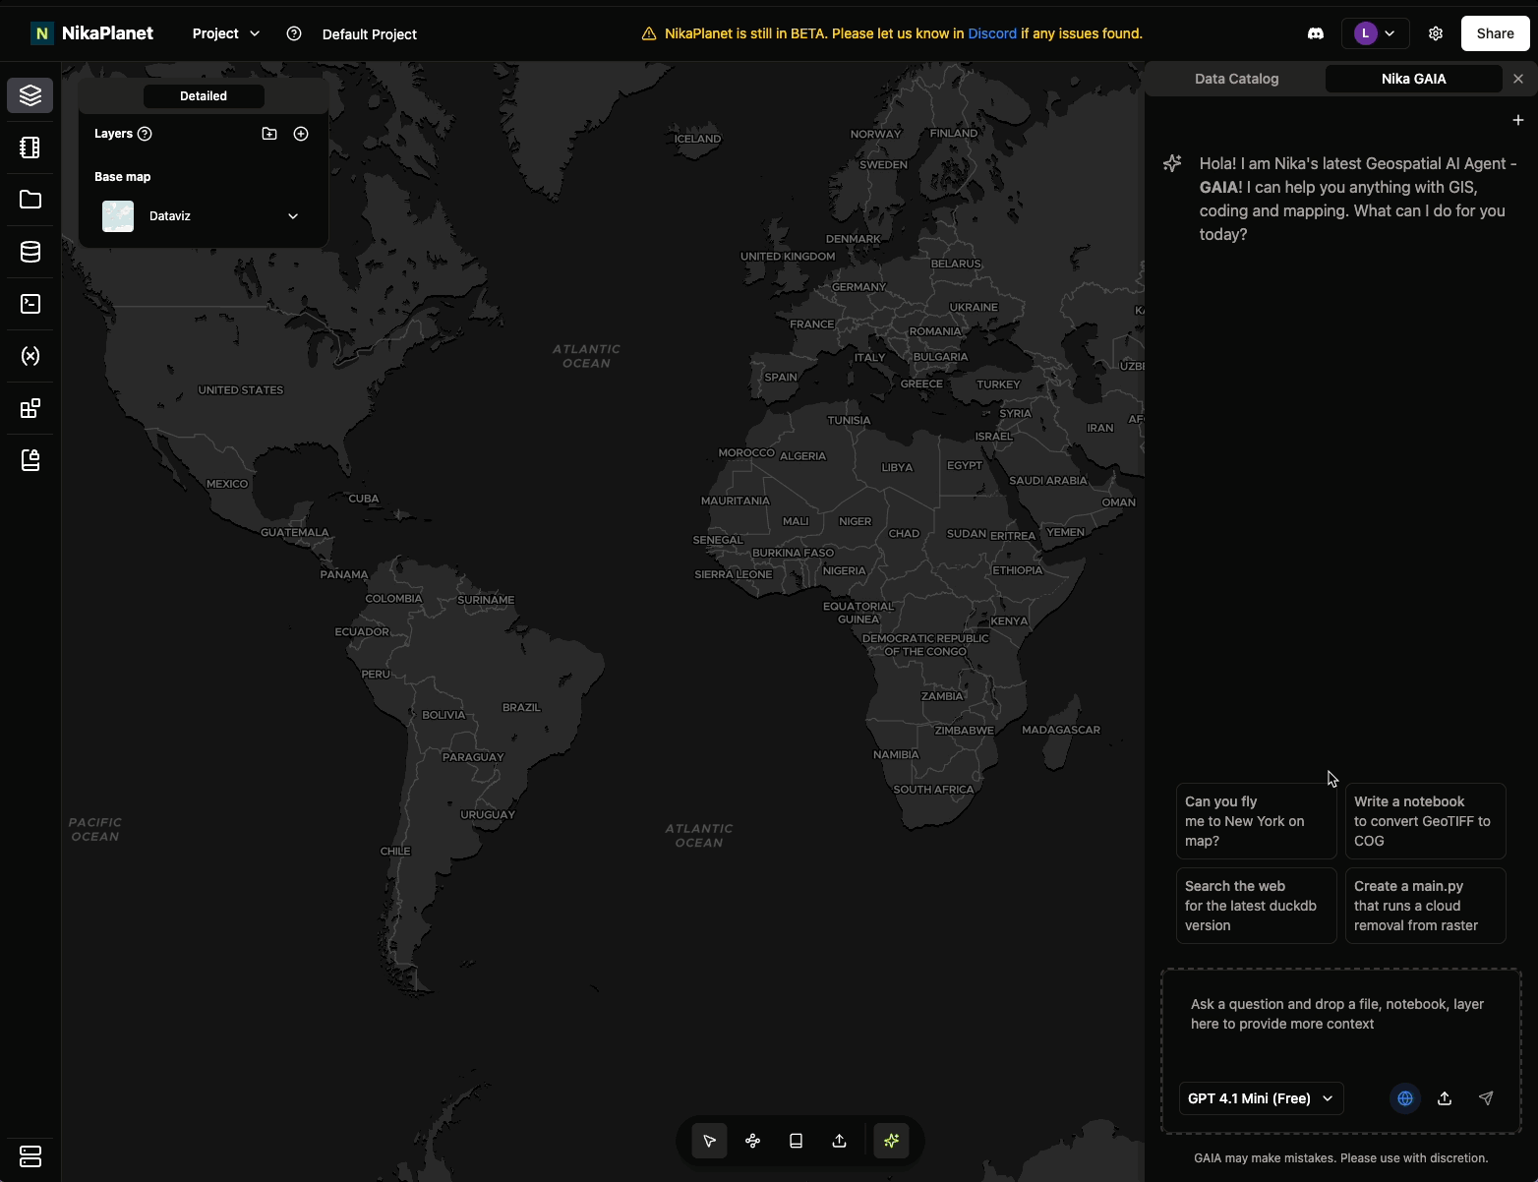Open the variables (x) icon in the sidebar
Viewport: 1538px width, 1182px height.
[x=30, y=356]
